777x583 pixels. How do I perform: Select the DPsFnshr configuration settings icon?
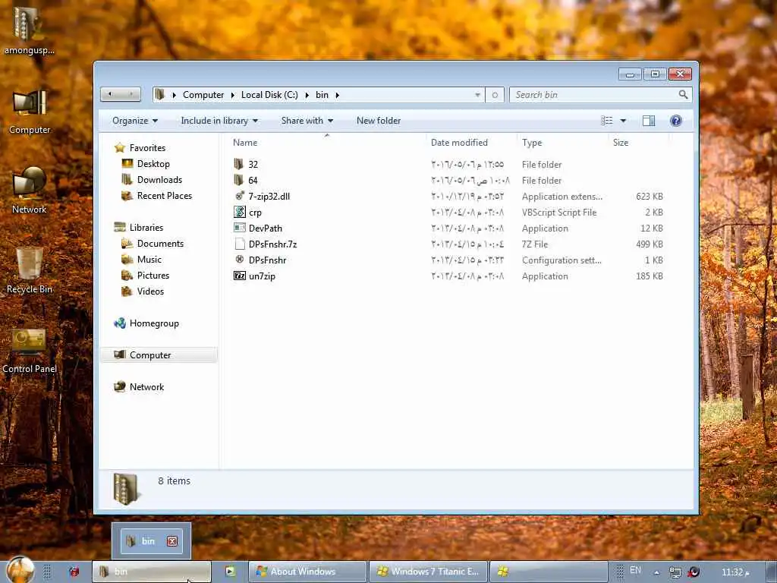coord(240,260)
